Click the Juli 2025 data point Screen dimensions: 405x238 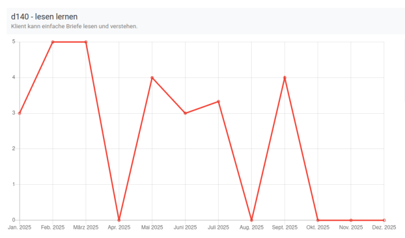(219, 102)
